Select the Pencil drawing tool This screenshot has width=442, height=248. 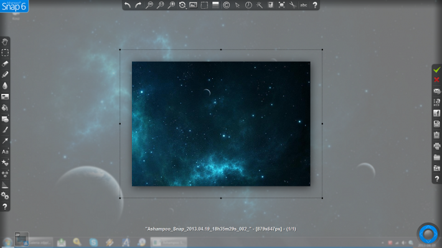[x=5, y=75]
